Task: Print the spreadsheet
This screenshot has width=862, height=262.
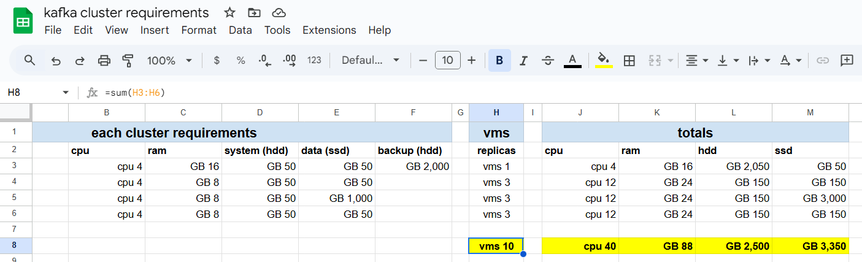Action: coord(104,60)
